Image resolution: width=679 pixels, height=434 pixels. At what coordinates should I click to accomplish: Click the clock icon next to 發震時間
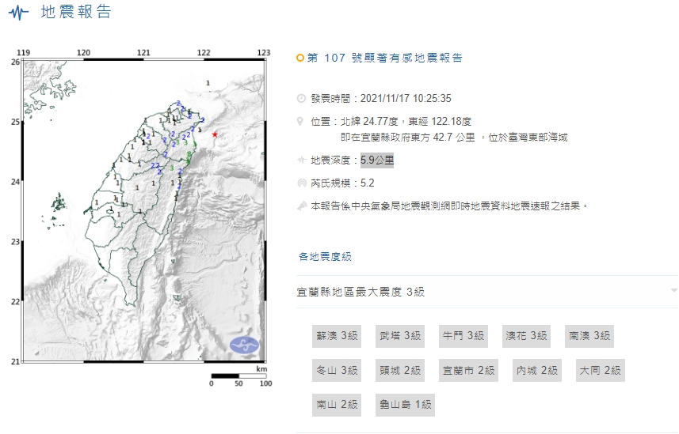[x=300, y=99]
